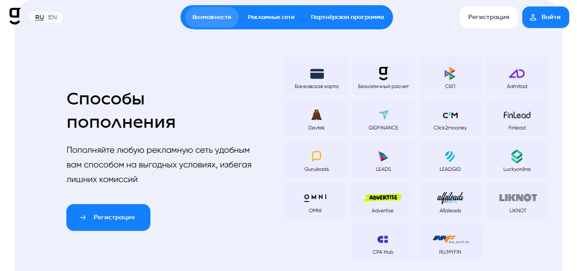Switch language to EN
Image resolution: width=577 pixels, height=271 pixels.
[53, 18]
